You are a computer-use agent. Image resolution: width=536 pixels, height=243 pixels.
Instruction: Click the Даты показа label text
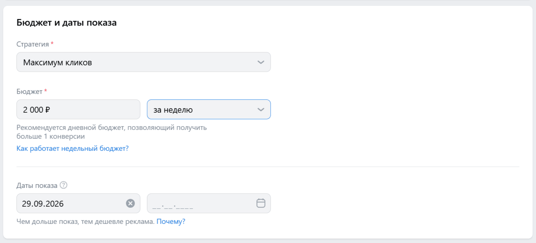tap(37, 185)
